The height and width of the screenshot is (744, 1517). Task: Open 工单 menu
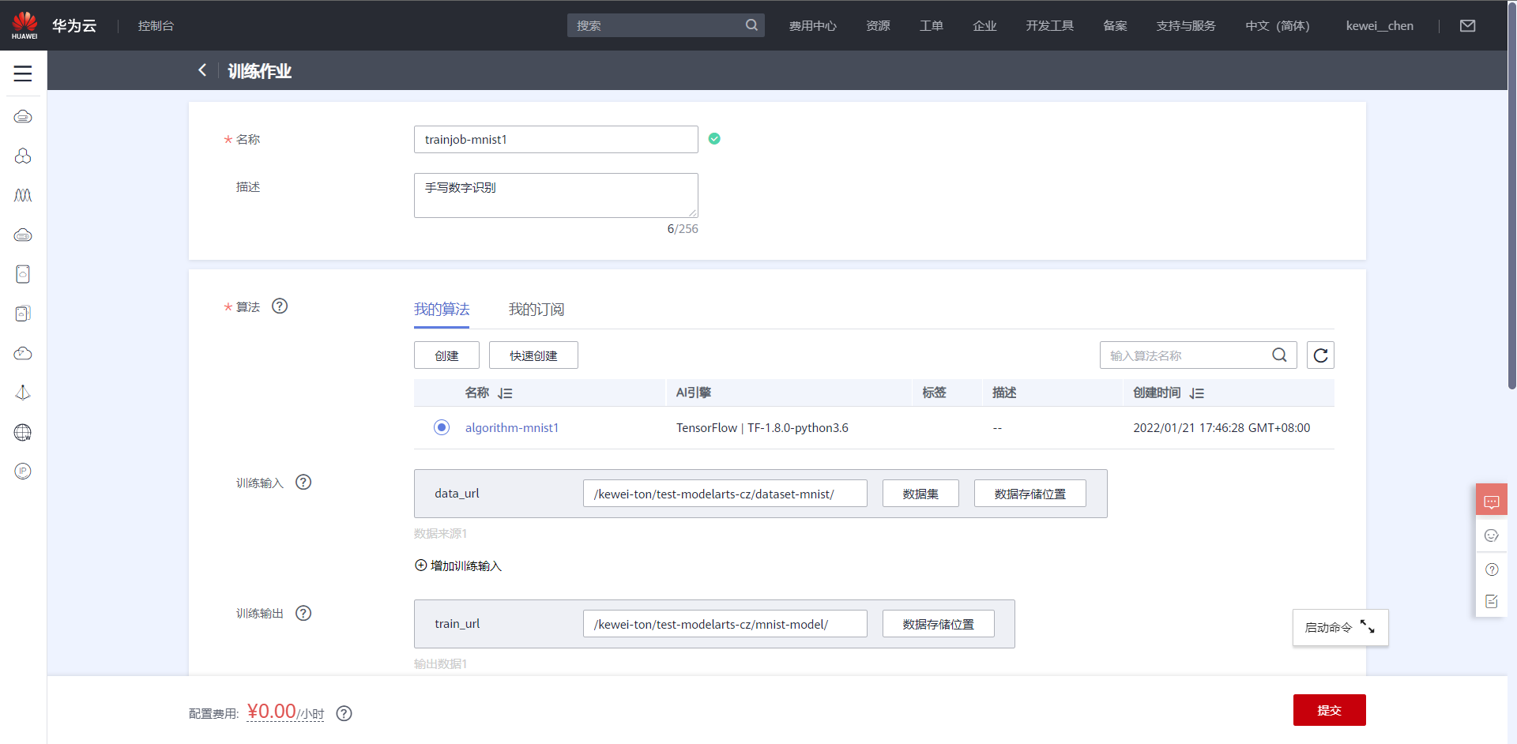click(932, 25)
